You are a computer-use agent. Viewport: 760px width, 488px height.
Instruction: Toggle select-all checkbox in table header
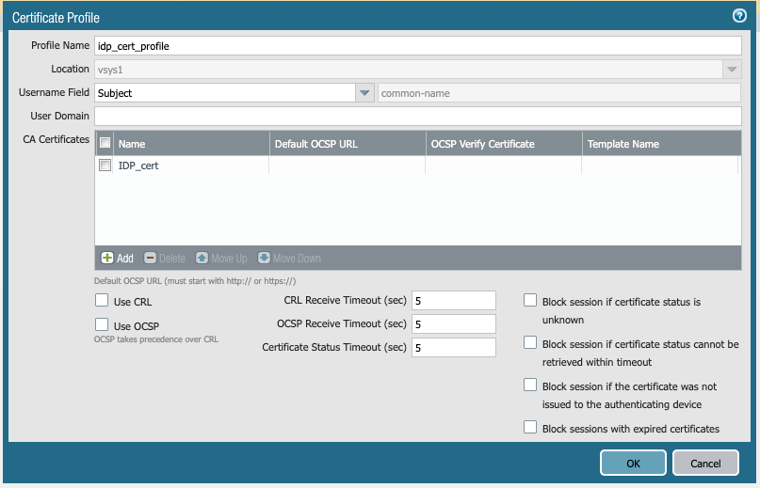click(105, 144)
